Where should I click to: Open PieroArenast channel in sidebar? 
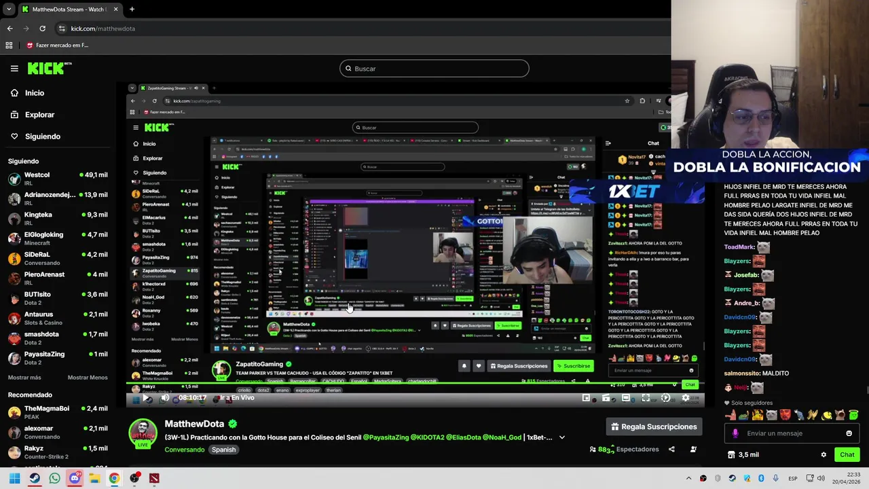(x=58, y=278)
